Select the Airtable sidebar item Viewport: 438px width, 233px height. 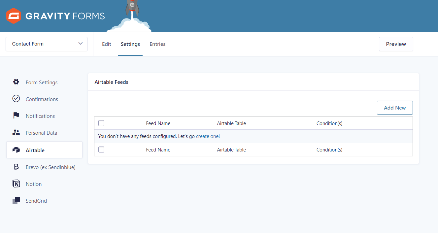click(44, 150)
